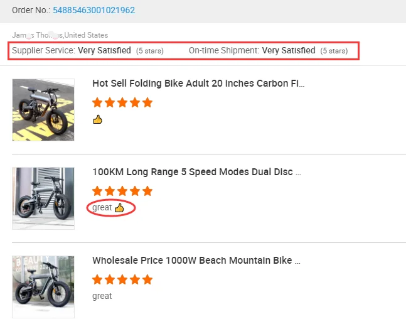Click thumbs-up icon under Hot Sell Folding Bike
Viewport: 406px width, 324px height.
tap(97, 119)
